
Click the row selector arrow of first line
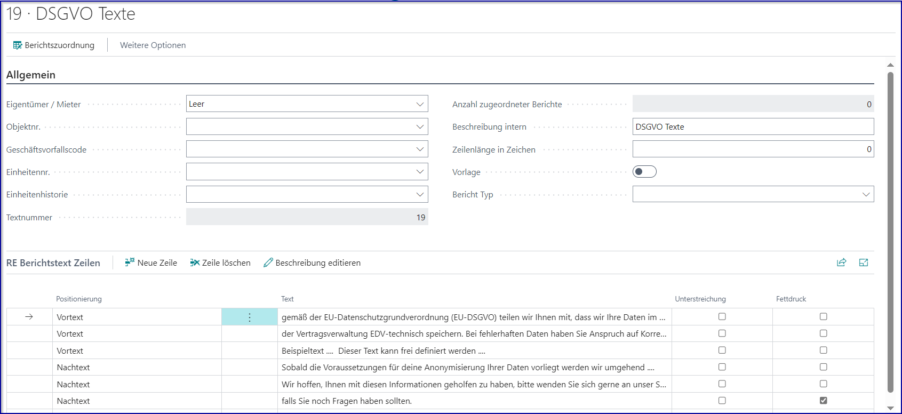point(29,317)
